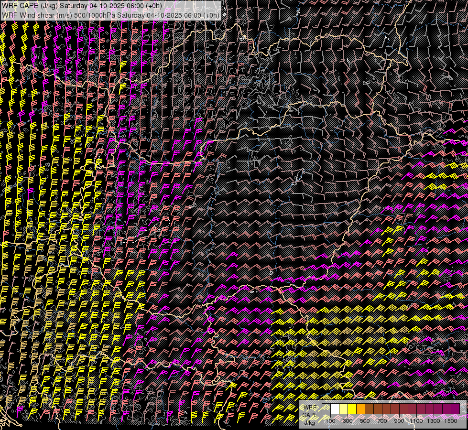The height and width of the screenshot is (430, 468).
Task: Click the rightmost purple legend swatch
Action: 456,408
